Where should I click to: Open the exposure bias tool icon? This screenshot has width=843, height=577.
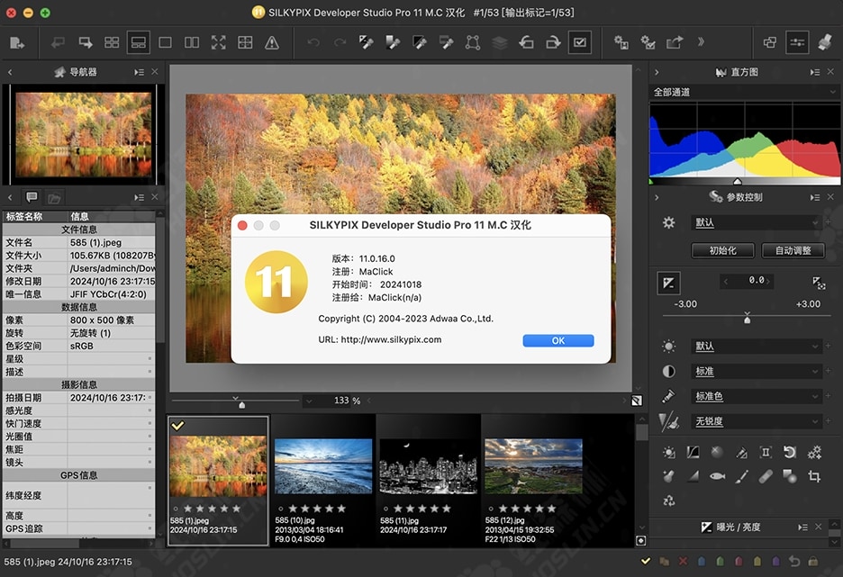(x=668, y=282)
